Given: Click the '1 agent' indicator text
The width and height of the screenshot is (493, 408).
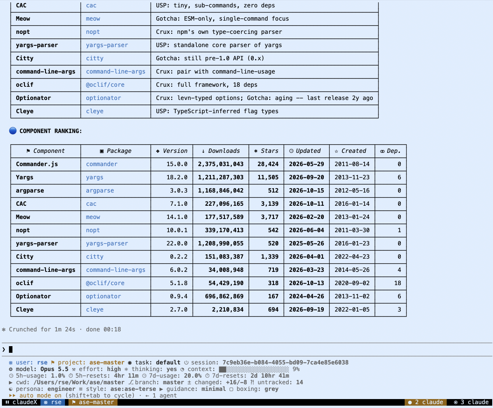Looking at the screenshot, I should pos(165,396).
